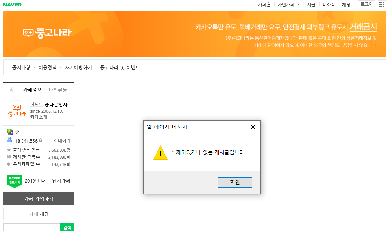Click the cafe search input field
Screen dimensions: 388x231
pos(32,227)
